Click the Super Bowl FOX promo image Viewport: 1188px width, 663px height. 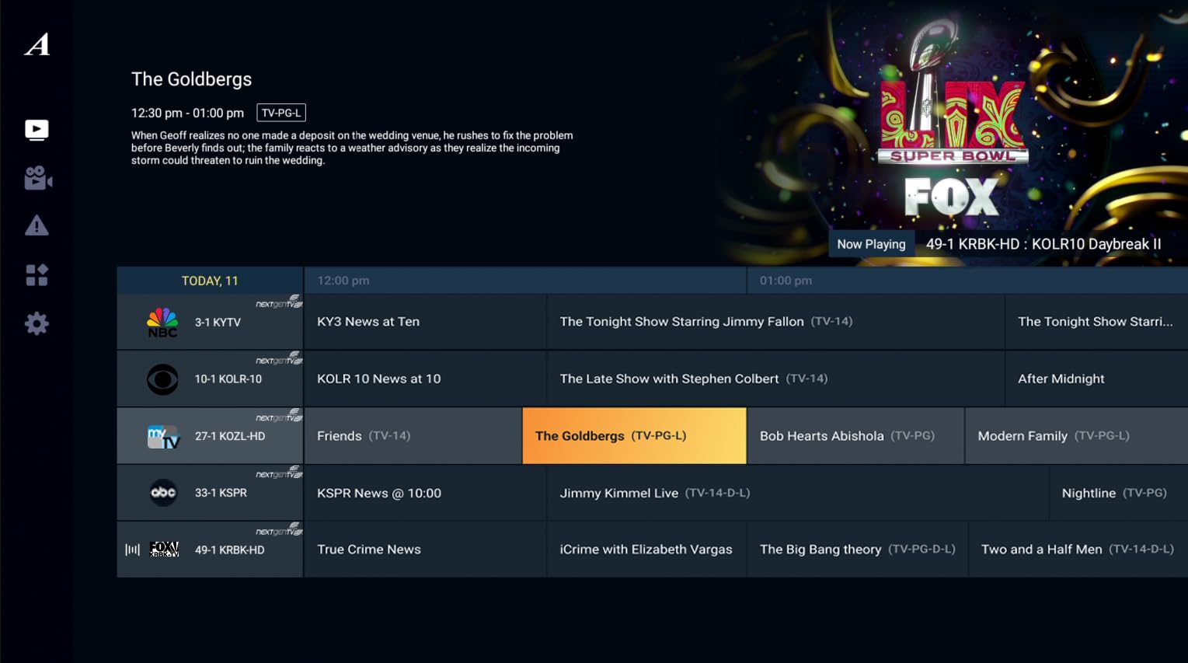click(x=952, y=124)
